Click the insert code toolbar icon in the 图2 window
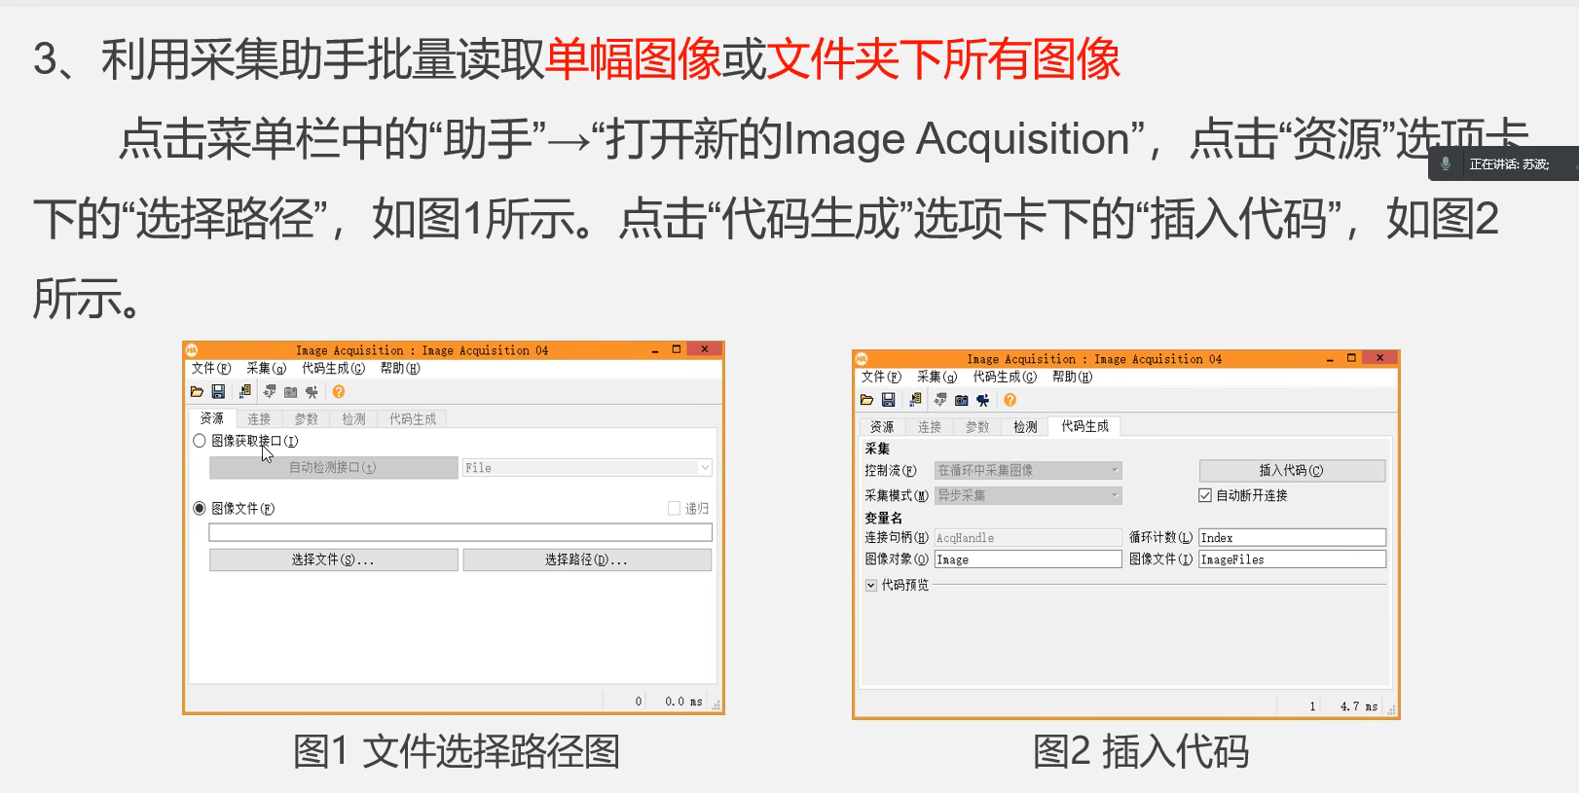 [914, 400]
